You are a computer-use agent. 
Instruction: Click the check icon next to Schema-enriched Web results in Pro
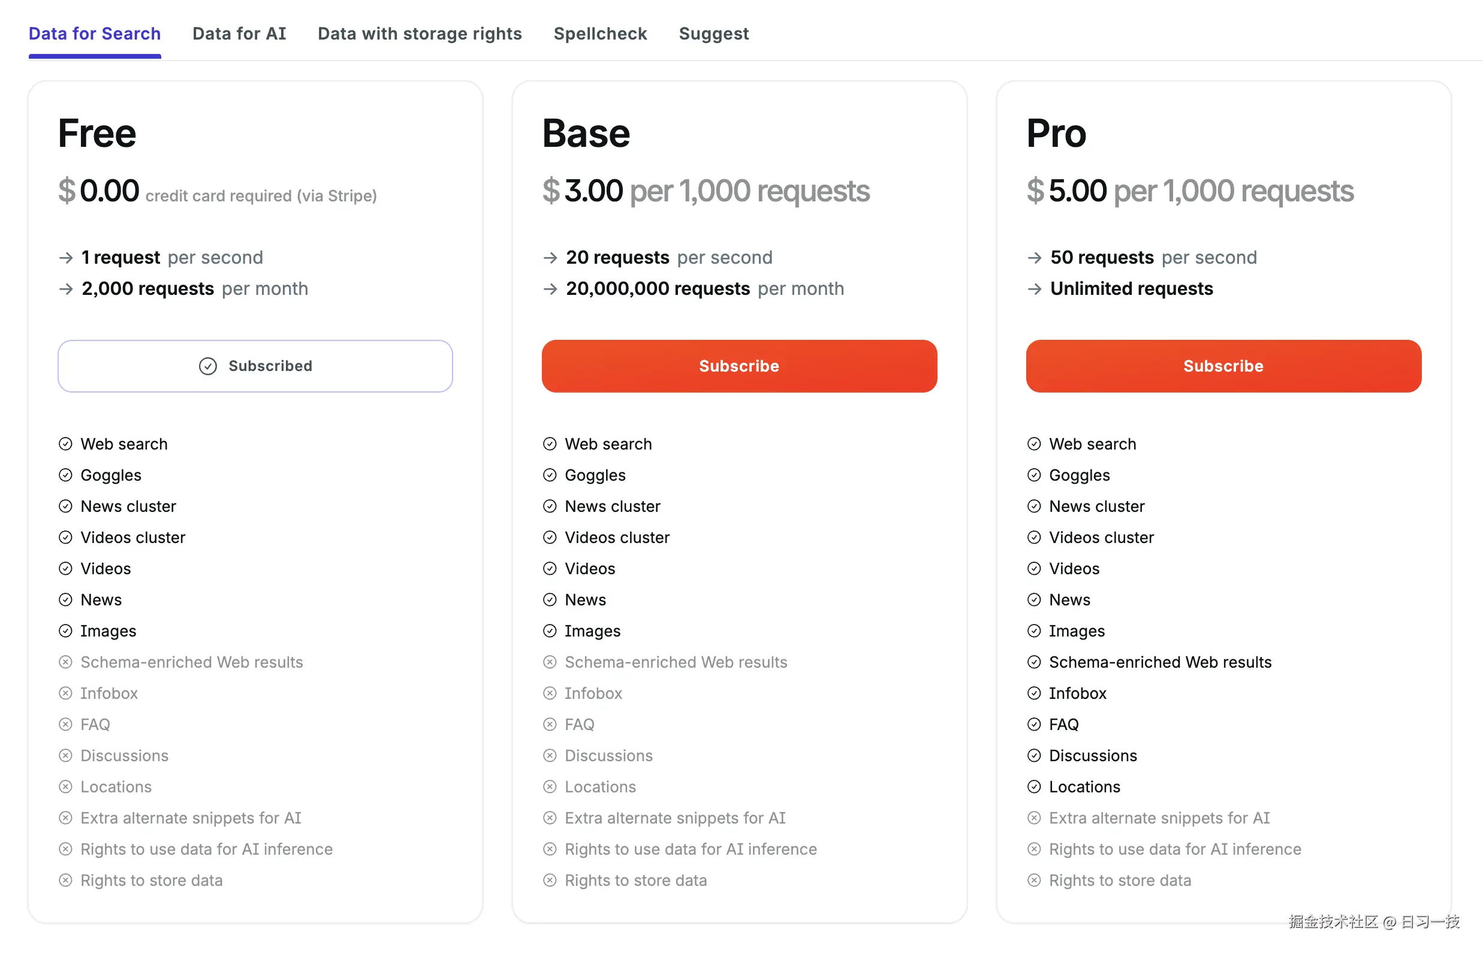(1035, 662)
